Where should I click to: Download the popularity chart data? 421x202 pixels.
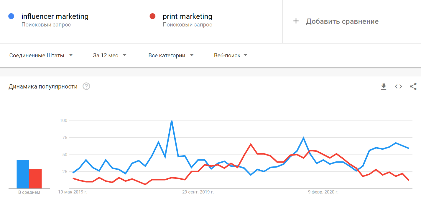pyautogui.click(x=384, y=86)
